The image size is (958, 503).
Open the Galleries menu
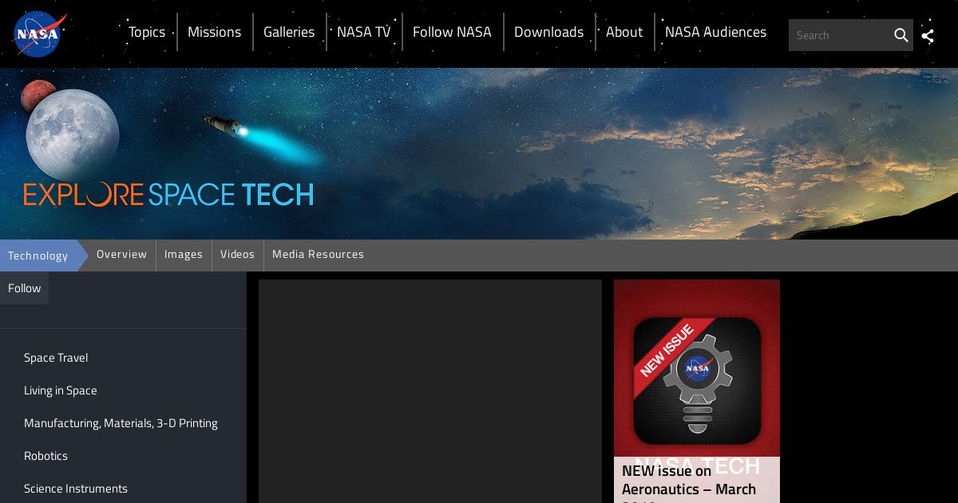click(x=289, y=32)
